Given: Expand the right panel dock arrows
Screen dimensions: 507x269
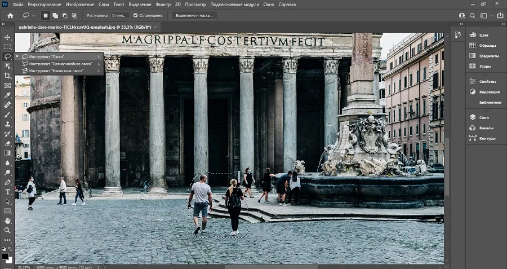Looking at the screenshot, I should (504, 24).
